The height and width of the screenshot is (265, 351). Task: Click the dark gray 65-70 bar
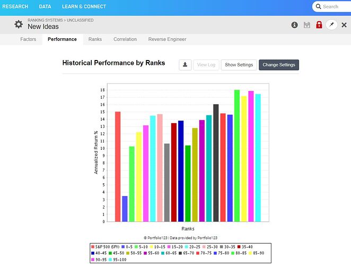(x=216, y=163)
